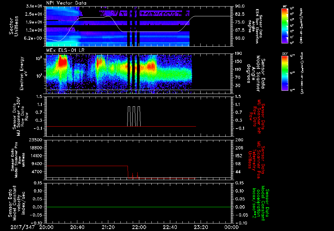The height and width of the screenshot is (231, 334).
Task: Select the 'NPI Vector Data' panel title
Action: [x=67, y=3]
